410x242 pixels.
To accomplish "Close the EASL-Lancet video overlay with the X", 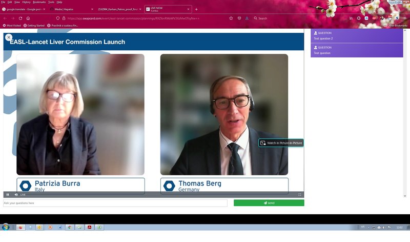I will 9,37.
